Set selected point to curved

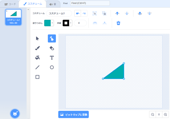[x=95, y=23]
